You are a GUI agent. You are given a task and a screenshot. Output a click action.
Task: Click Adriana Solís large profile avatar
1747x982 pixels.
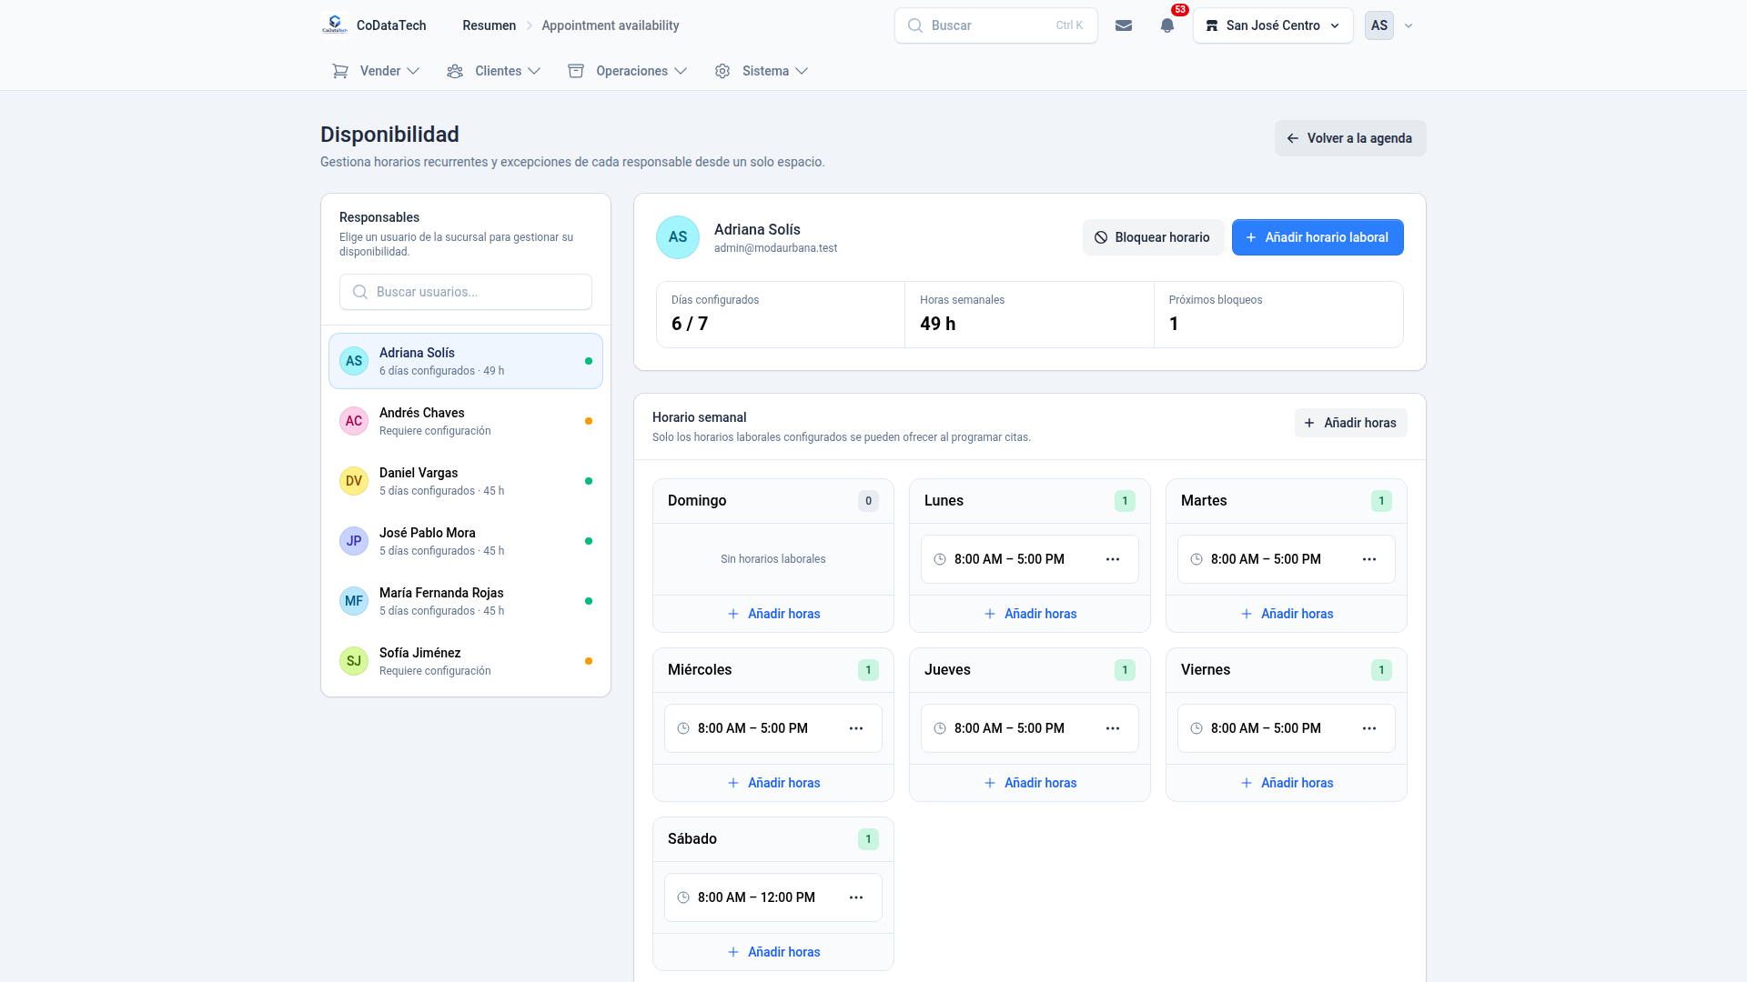point(678,237)
